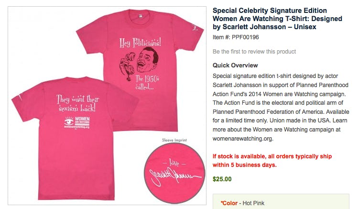Click the right sleeve signature on front shirt
Image resolution: width=358 pixels, height=209 pixels.
pyautogui.click(x=195, y=28)
